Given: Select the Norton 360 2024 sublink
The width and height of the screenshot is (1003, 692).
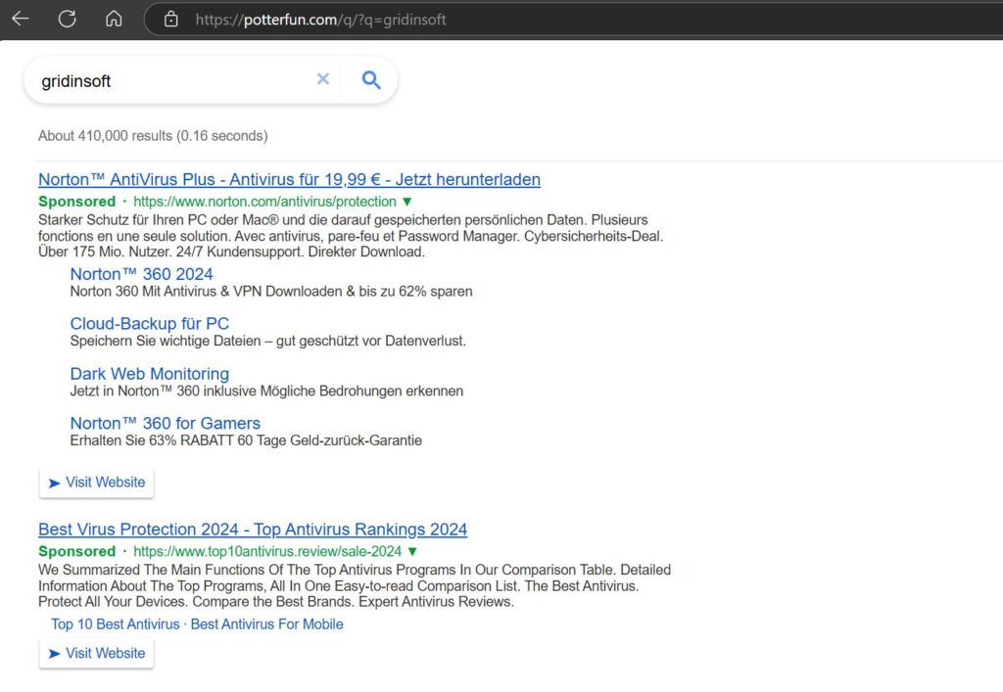Looking at the screenshot, I should pos(141,274).
